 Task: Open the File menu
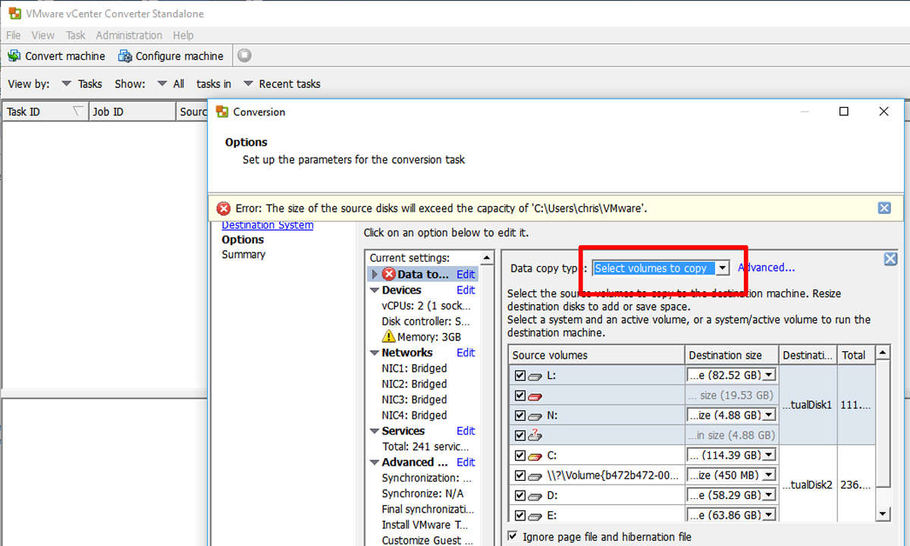(x=14, y=35)
